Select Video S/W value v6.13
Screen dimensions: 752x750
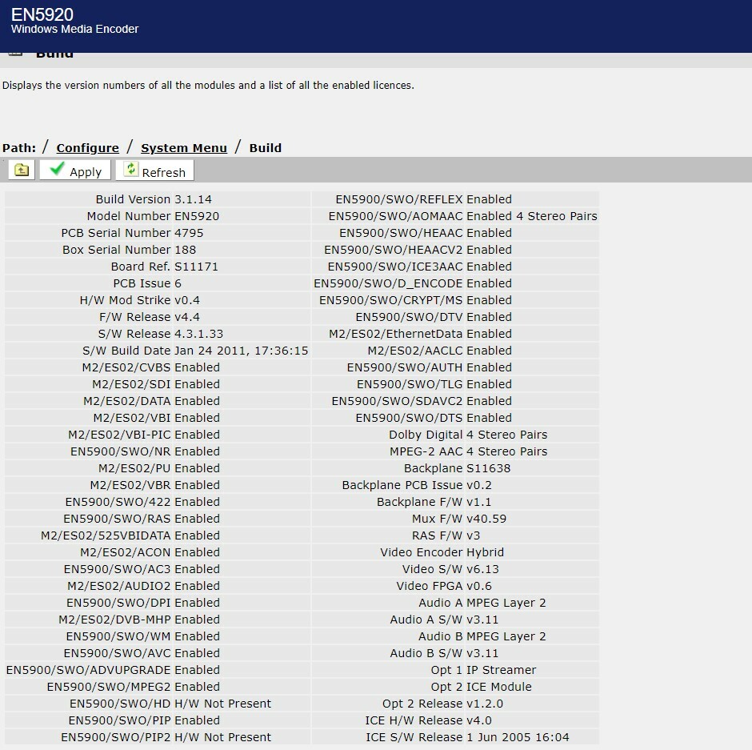click(x=482, y=568)
